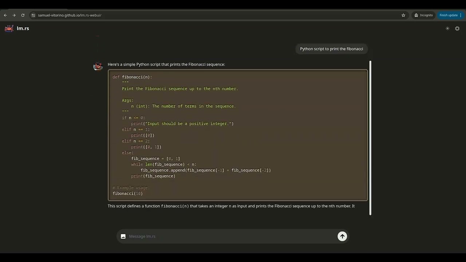466x262 pixels.
Task: Click the 'Args:' docstring line
Action: tap(128, 100)
